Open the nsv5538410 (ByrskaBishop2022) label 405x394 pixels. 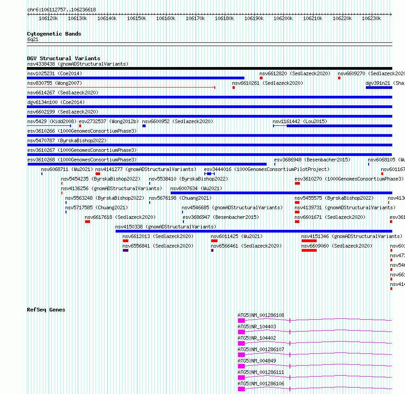click(188, 179)
